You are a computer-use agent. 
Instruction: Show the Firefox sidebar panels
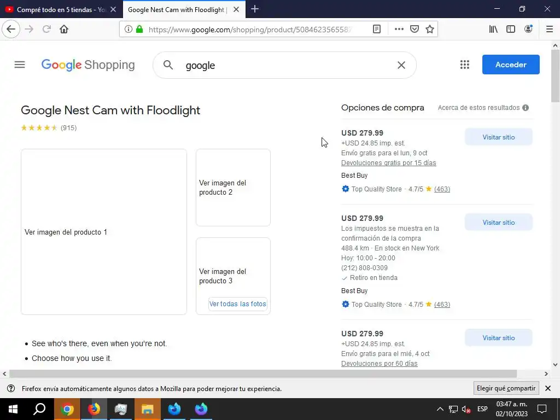[511, 29]
